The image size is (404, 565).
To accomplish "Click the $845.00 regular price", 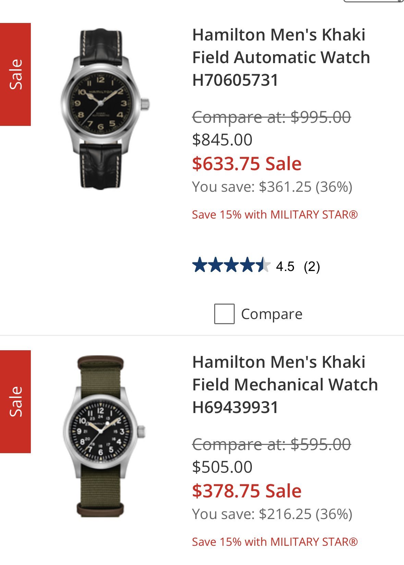I will point(222,140).
